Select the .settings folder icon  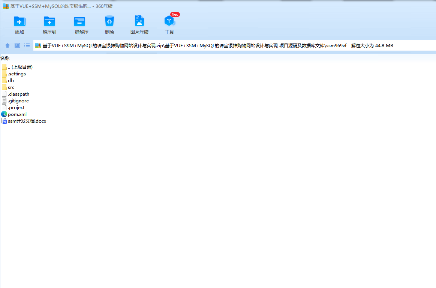coord(4,73)
